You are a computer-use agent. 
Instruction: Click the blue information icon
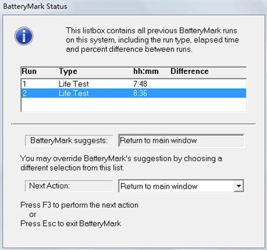[x=24, y=36]
